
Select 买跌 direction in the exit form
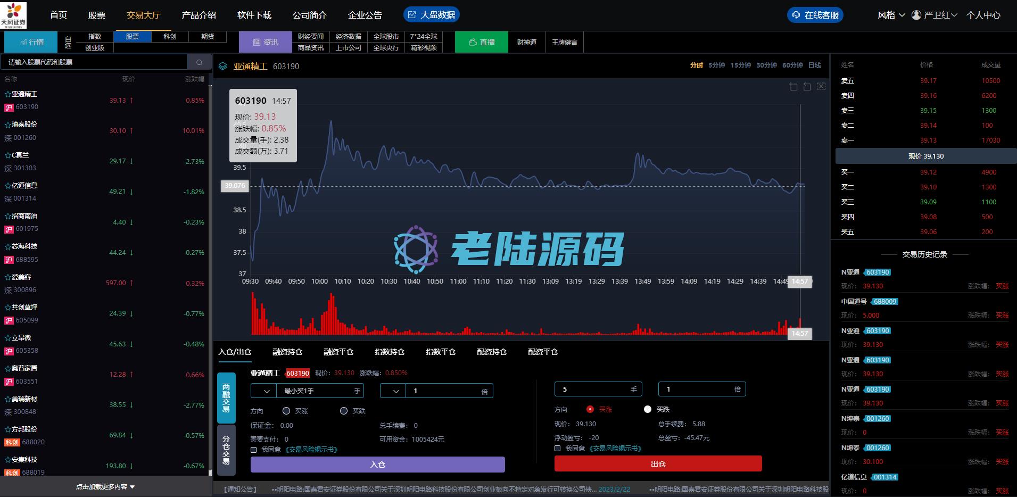(x=648, y=409)
